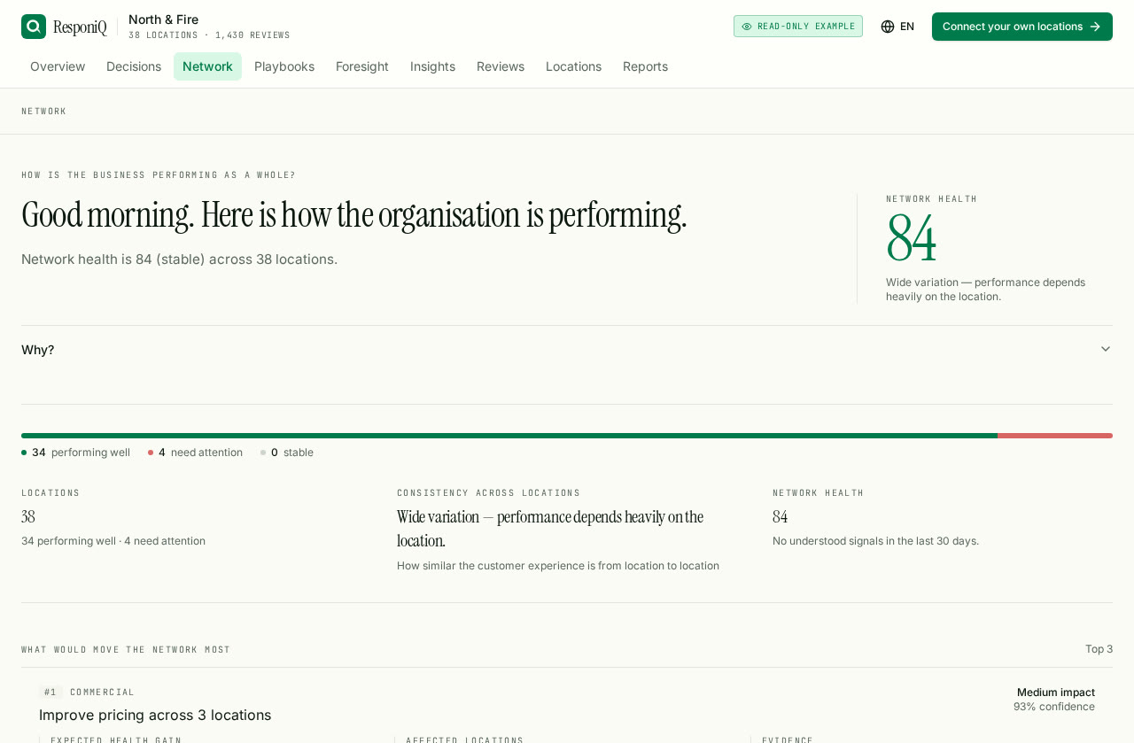1134x743 pixels.
Task: Select the Network tab
Action: [x=207, y=66]
